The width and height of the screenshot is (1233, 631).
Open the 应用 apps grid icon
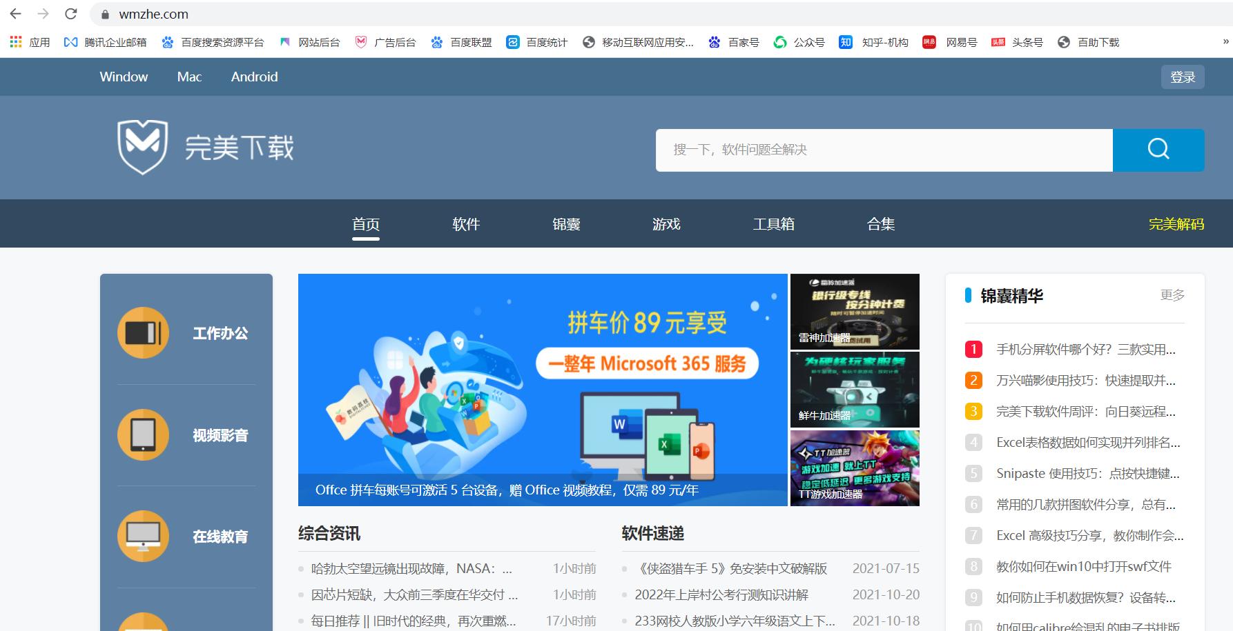point(15,42)
